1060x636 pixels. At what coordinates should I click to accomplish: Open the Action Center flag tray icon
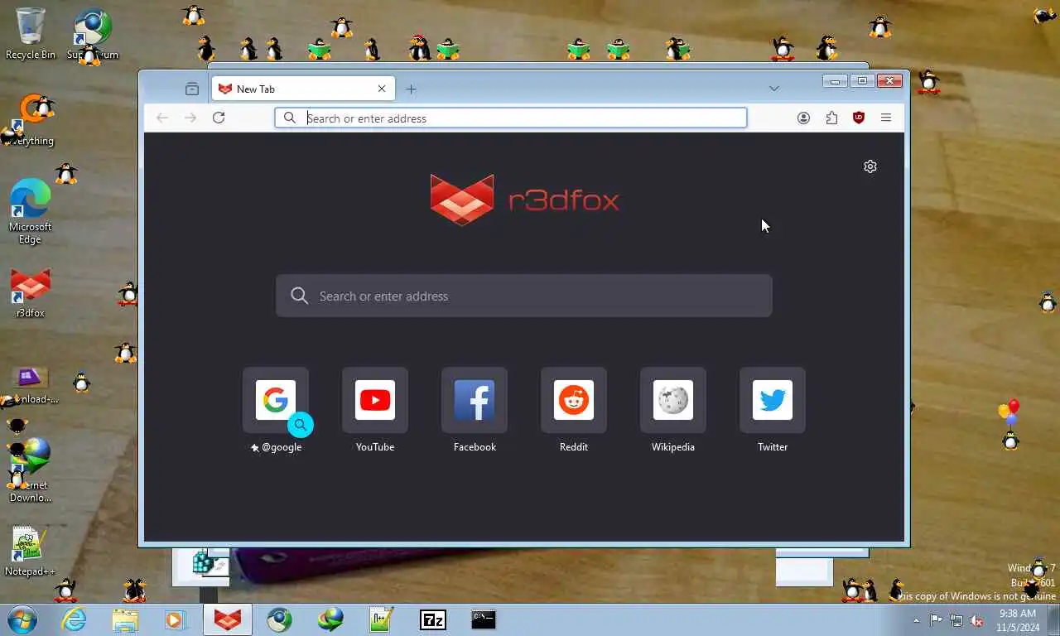coord(936,620)
